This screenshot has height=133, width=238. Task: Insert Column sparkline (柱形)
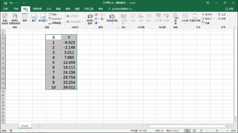pyautogui.click(x=141, y=18)
